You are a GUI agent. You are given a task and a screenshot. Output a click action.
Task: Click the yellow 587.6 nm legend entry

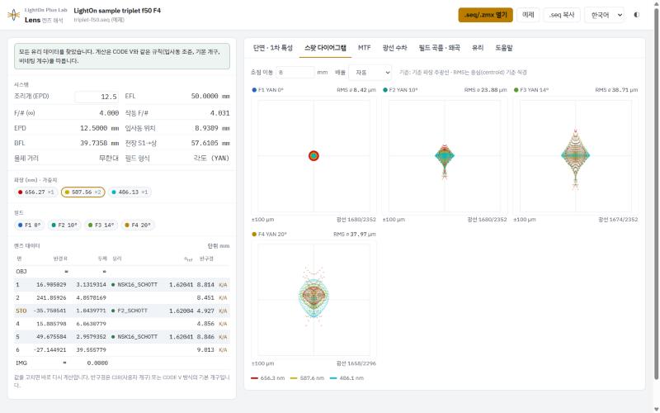(x=307, y=378)
